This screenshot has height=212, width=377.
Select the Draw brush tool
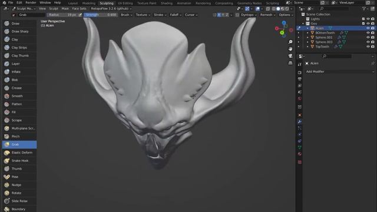19,24
